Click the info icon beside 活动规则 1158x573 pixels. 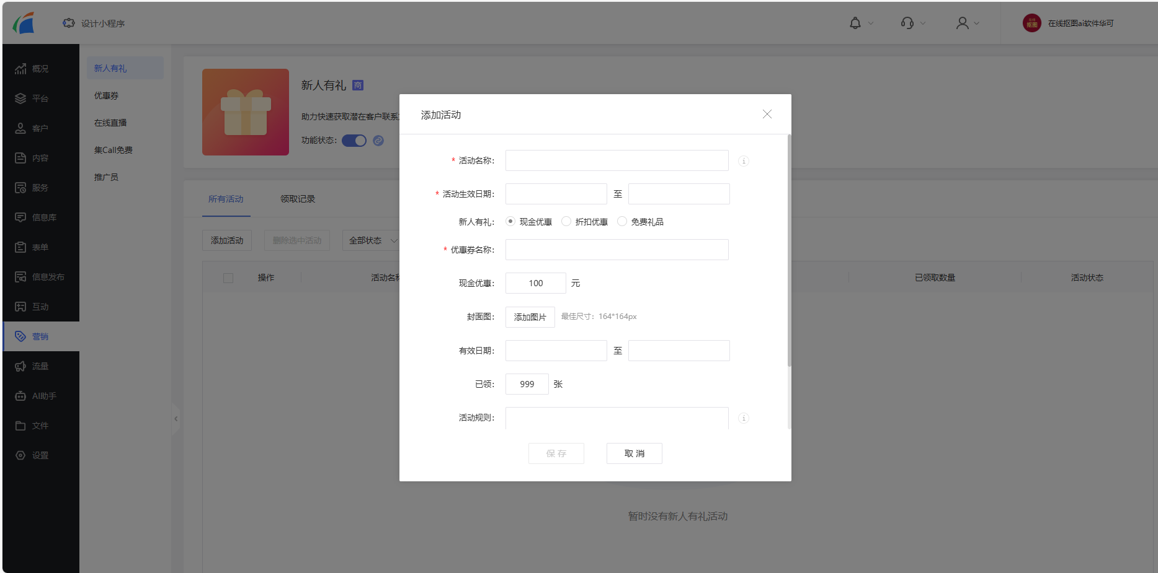(x=744, y=418)
